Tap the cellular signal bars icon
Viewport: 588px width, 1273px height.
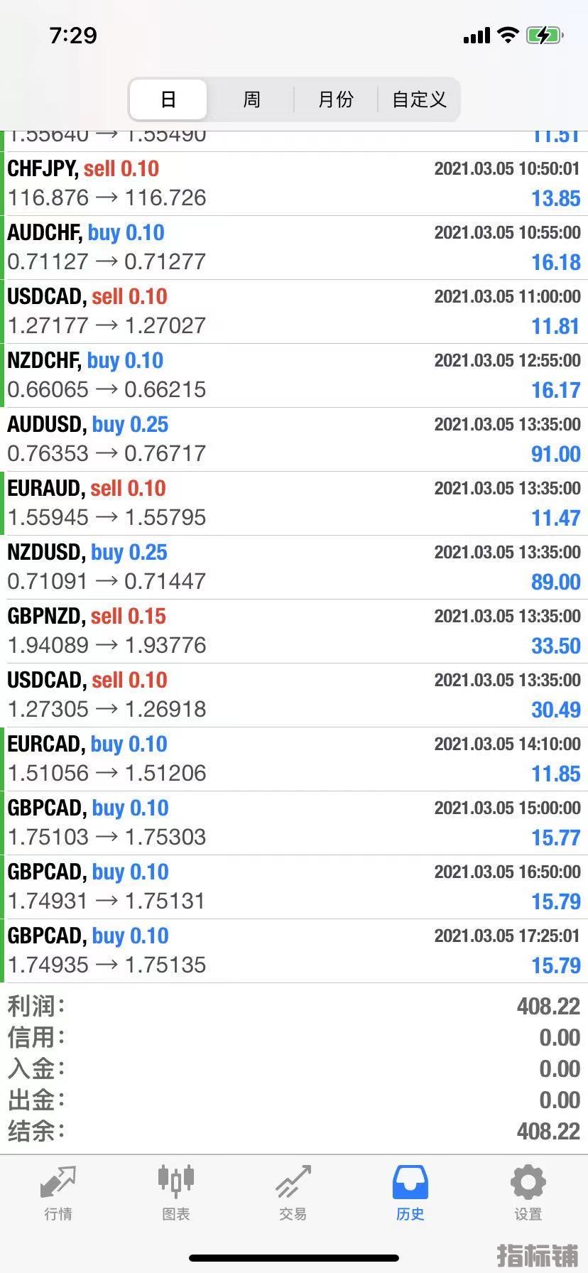[477, 36]
